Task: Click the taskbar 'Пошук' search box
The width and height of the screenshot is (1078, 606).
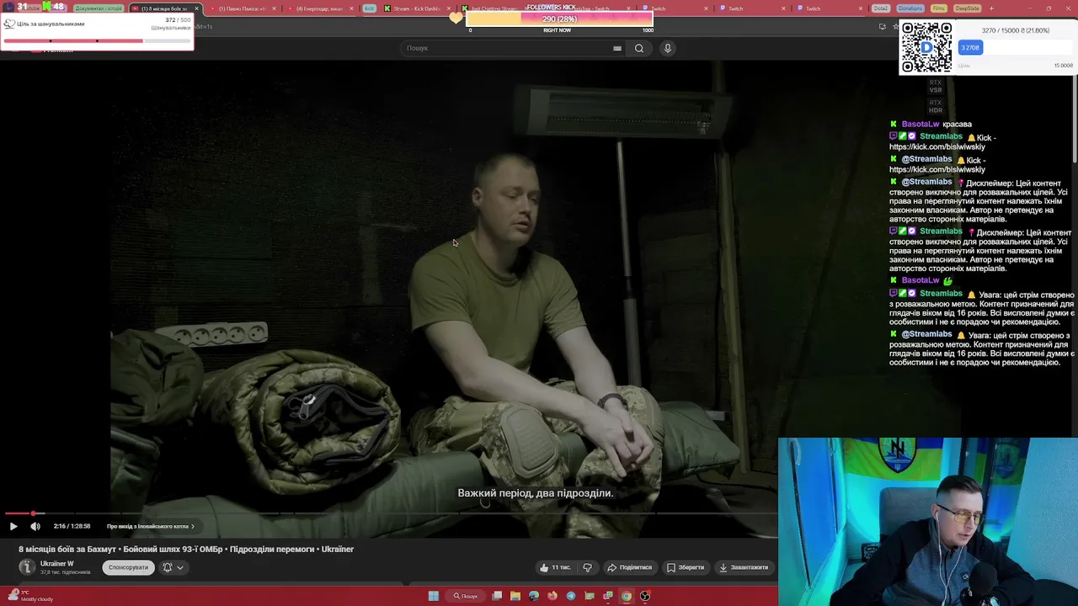Action: [x=466, y=596]
